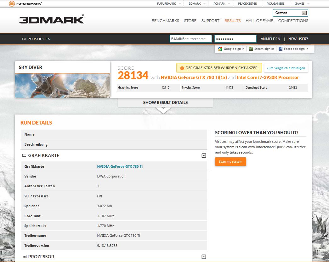Image resolution: width=329 pixels, height=262 pixels.
Task: Go to RESULTS page
Action: [x=232, y=20]
